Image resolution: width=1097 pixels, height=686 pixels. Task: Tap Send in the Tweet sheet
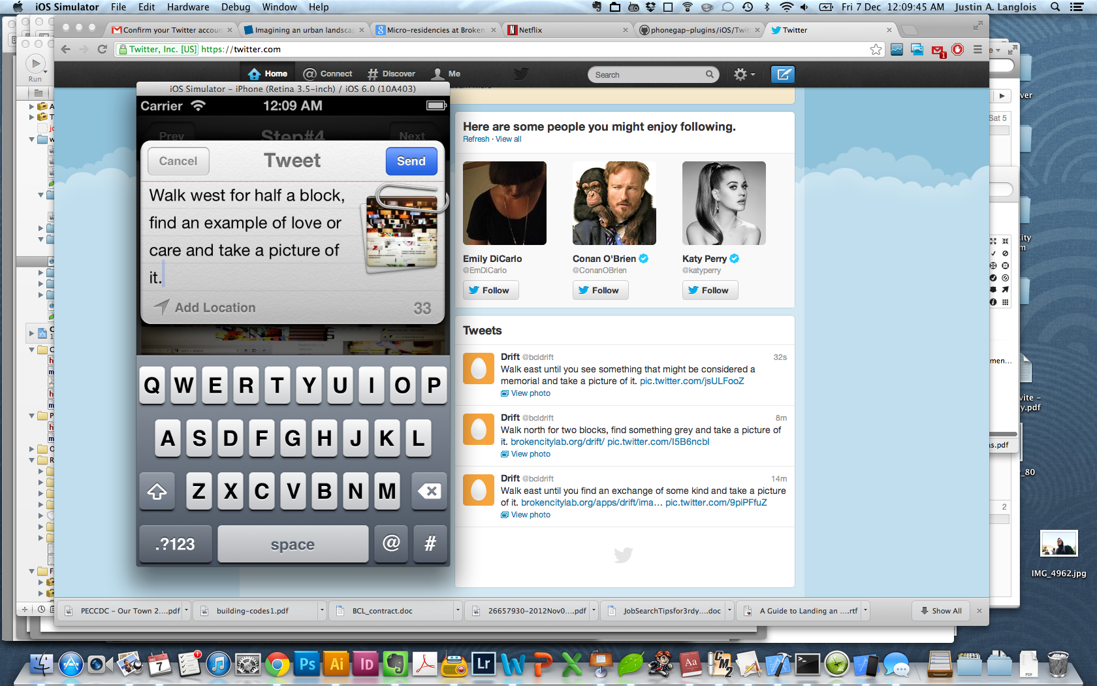coord(411,161)
